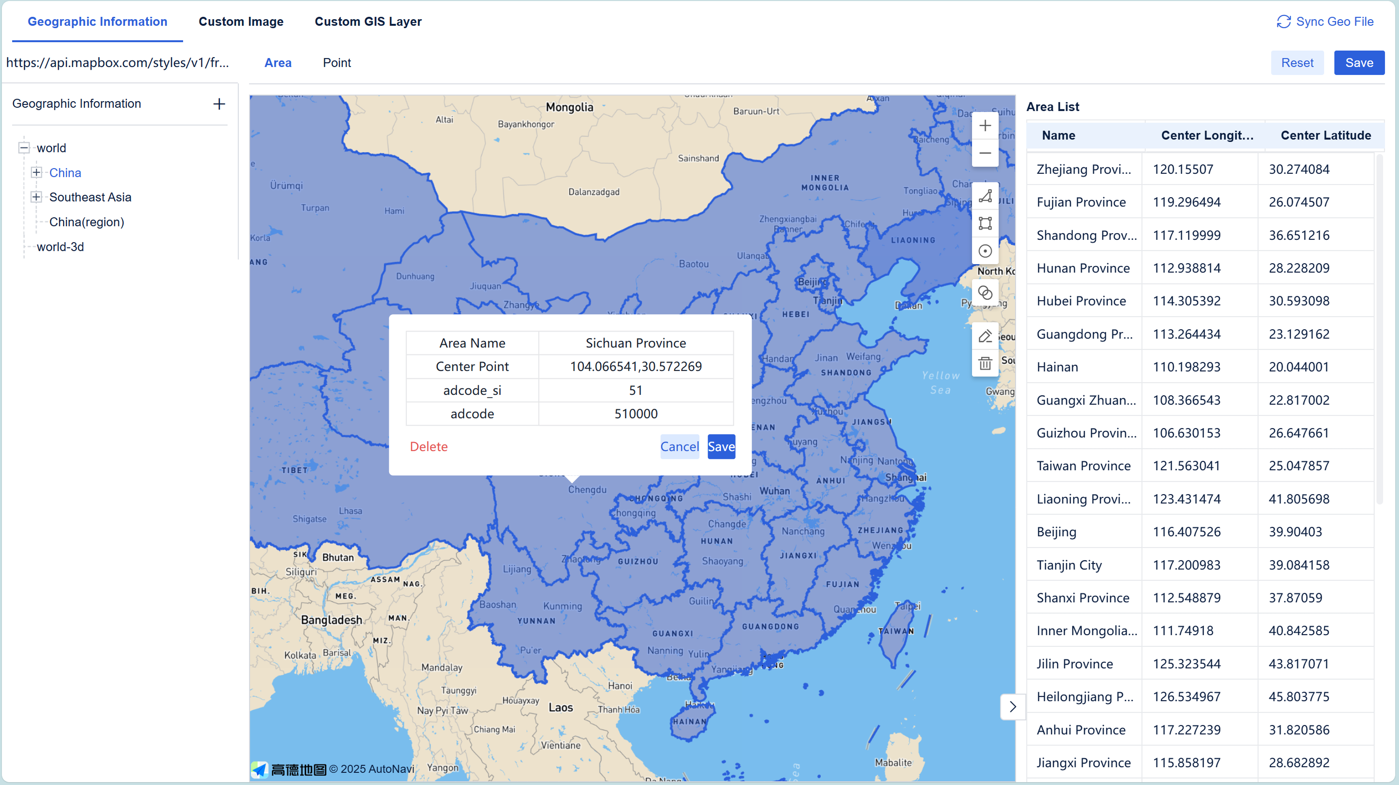Collapse the world tree node
This screenshot has height=785, width=1399.
(23, 148)
